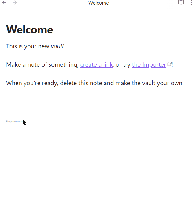Switch to reading view via book icon
The image size is (192, 199).
[x=181, y=2]
